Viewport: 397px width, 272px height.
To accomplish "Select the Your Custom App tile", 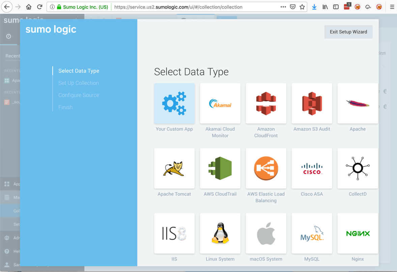I will [174, 103].
